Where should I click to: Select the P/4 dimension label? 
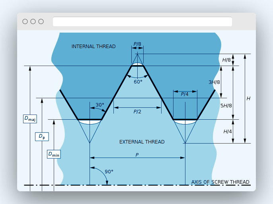(185, 94)
